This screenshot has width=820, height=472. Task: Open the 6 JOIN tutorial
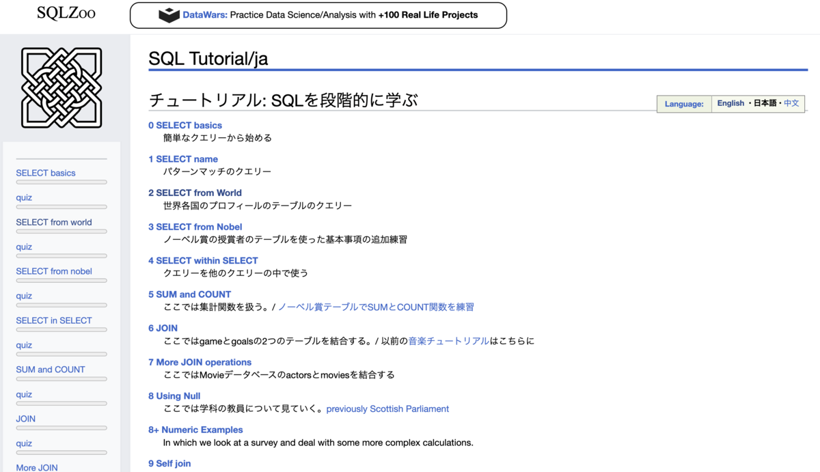(163, 328)
